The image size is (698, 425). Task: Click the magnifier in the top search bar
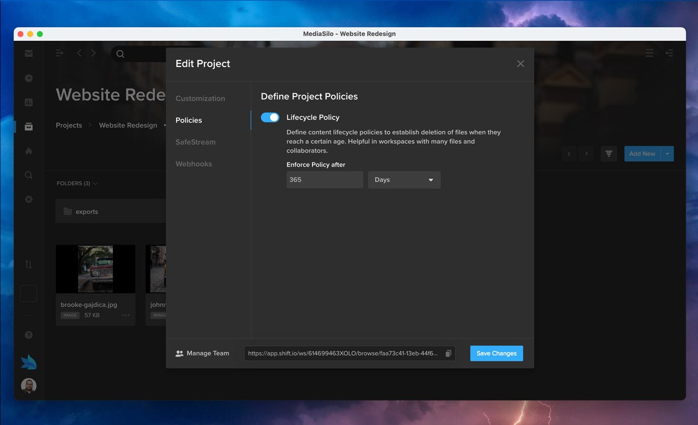click(121, 53)
